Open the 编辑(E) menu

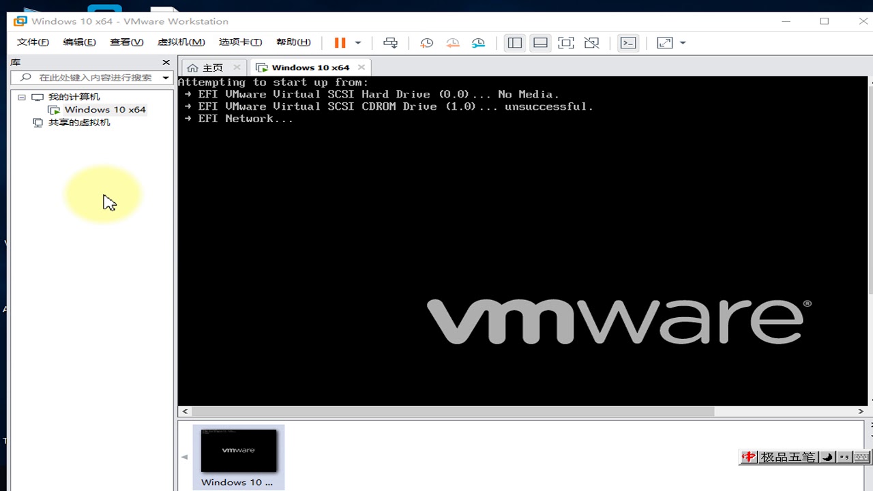coord(79,42)
